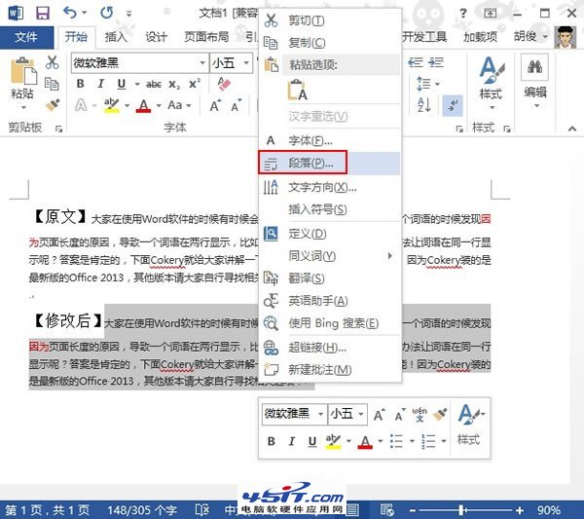Click grow font icon in mini toolbar
This screenshot has width=584, height=519.
point(380,415)
